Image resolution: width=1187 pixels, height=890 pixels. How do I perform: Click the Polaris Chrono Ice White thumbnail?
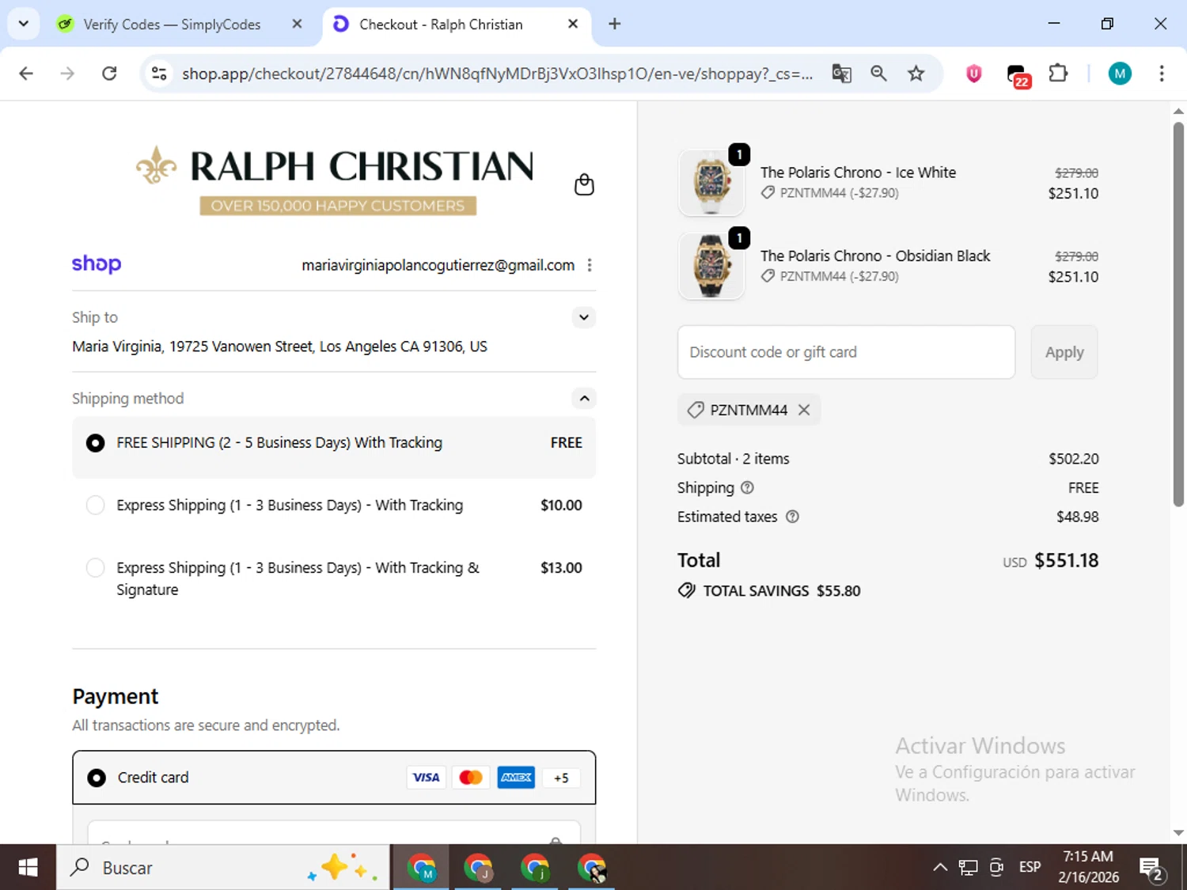711,183
